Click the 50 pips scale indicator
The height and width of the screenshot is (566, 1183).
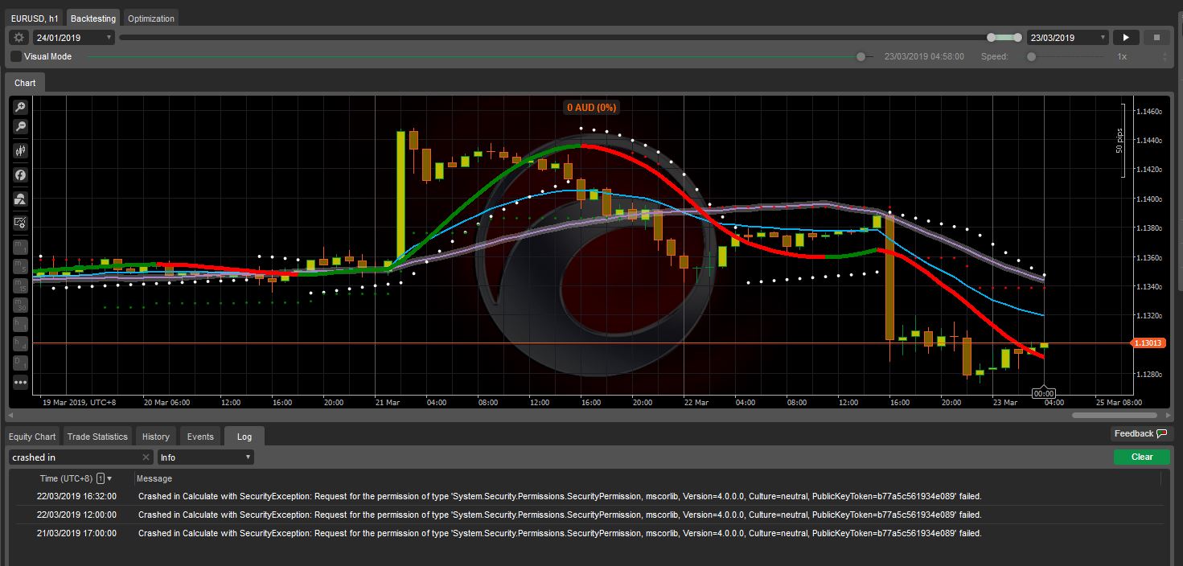click(x=1119, y=140)
